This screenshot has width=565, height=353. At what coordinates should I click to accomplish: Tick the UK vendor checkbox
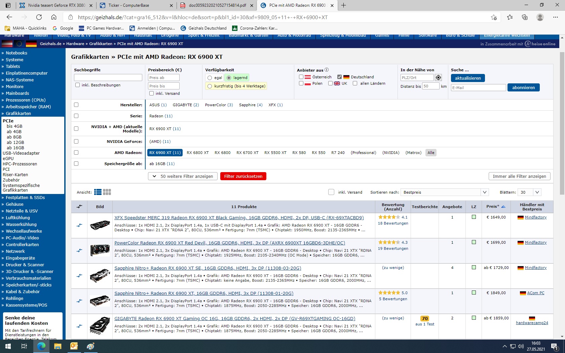tap(330, 83)
